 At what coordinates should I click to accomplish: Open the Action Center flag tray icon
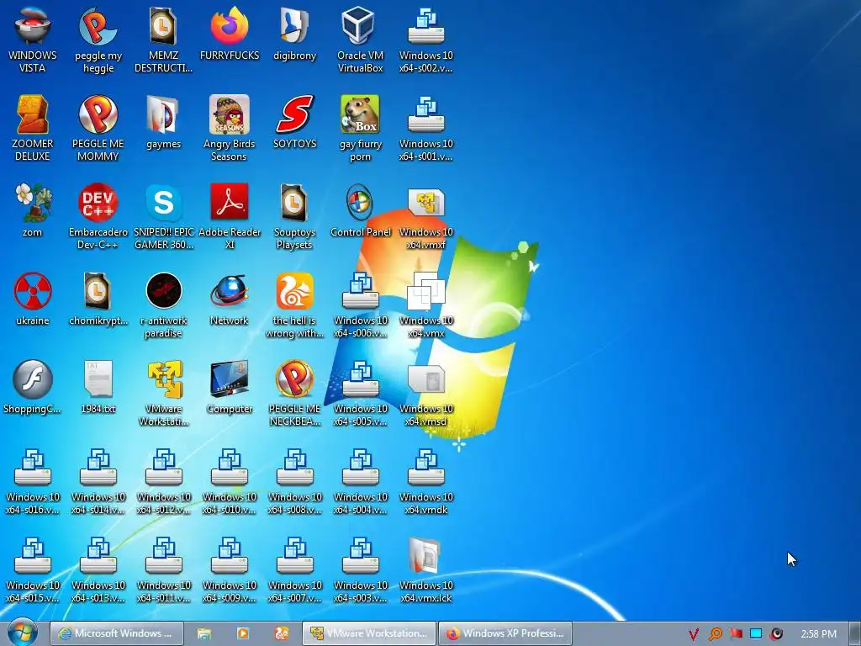click(x=736, y=633)
